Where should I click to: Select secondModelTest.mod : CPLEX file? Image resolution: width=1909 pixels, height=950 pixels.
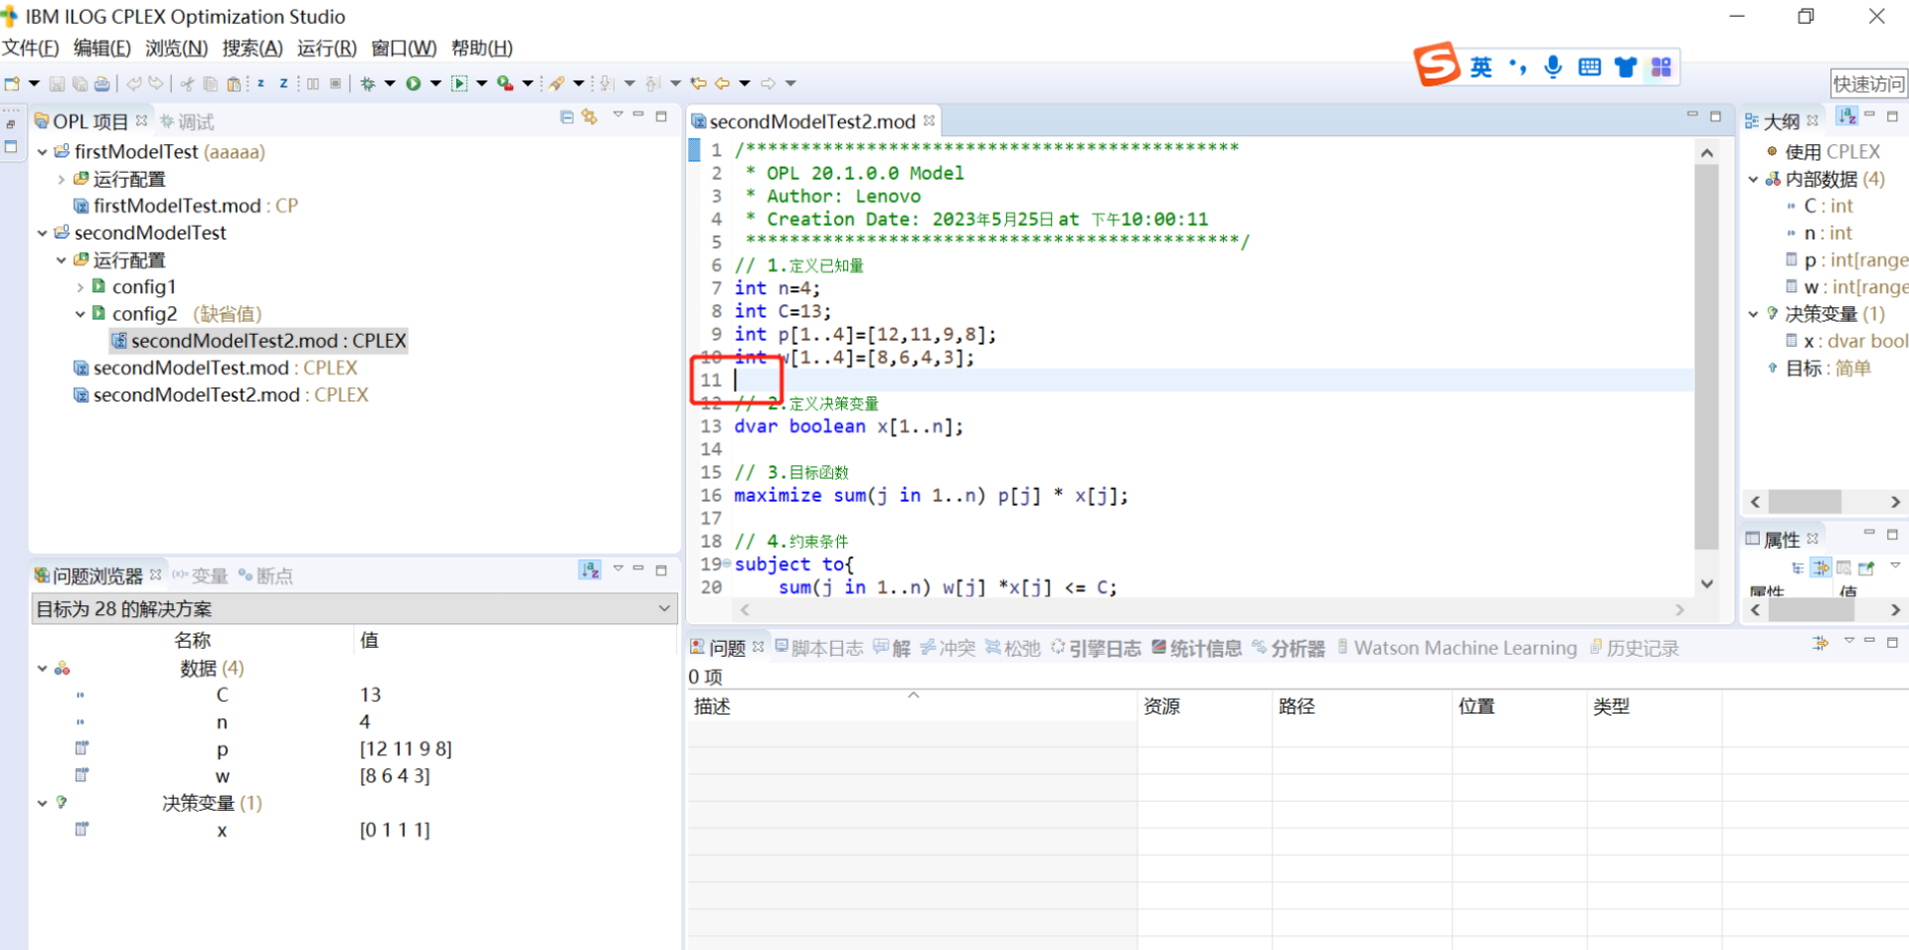click(x=216, y=368)
